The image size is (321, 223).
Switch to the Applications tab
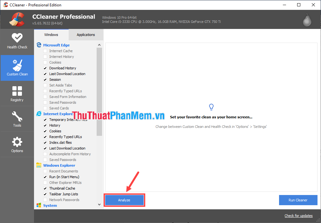86,34
